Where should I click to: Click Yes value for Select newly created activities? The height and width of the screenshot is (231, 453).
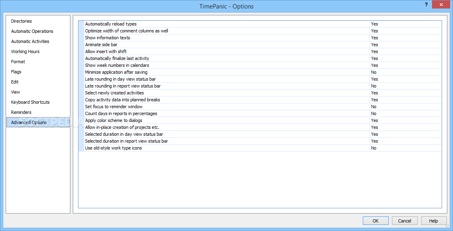click(406, 93)
